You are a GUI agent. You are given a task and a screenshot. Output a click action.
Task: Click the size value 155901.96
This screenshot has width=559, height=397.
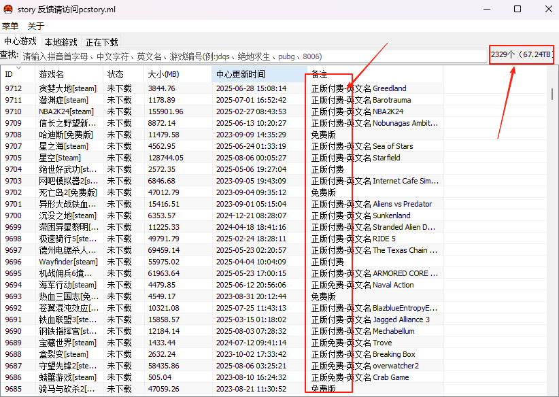(x=165, y=111)
